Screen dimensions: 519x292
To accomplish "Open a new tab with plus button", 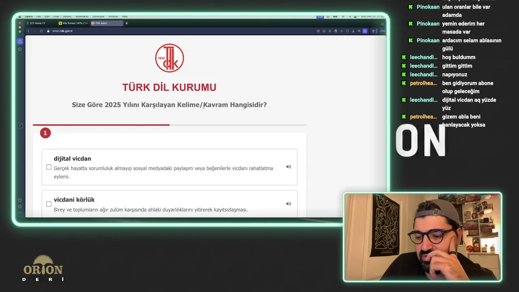I will (127, 23).
